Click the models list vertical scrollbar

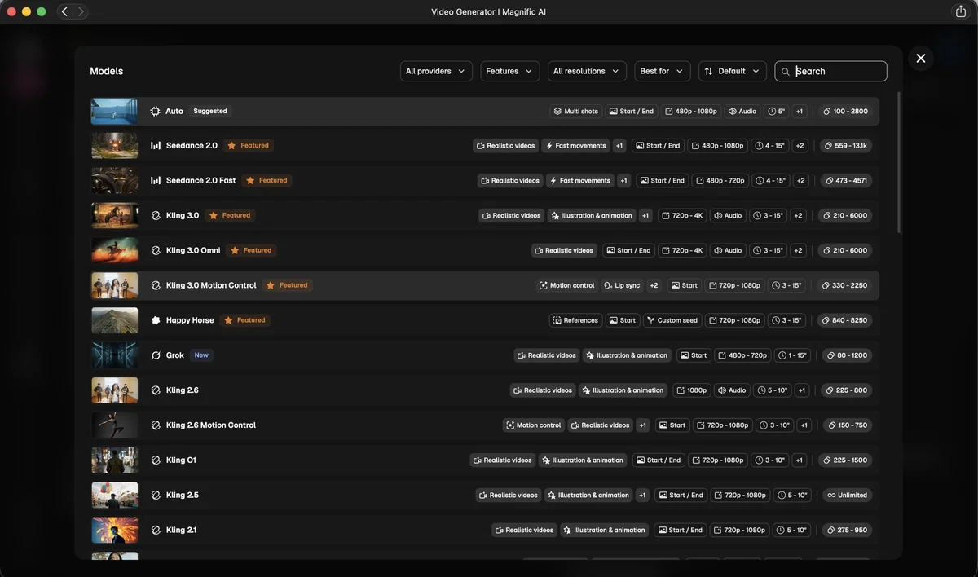[x=899, y=163]
